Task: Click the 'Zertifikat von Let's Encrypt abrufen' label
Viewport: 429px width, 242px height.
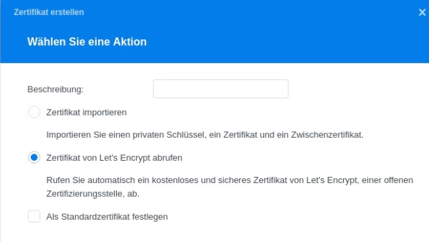Action: tap(114, 158)
